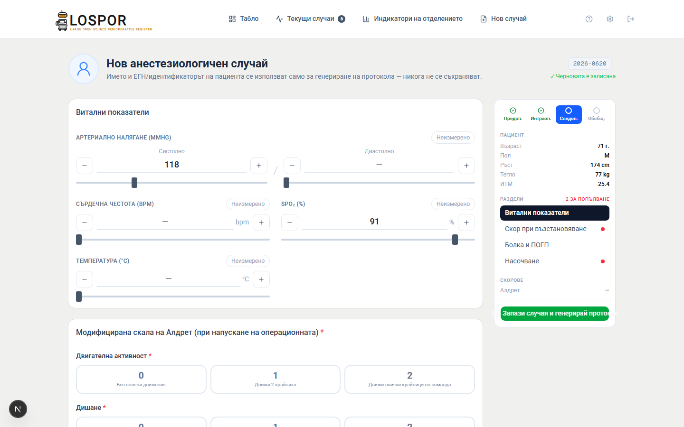Toggle Неизмерено for heart rate
This screenshot has height=427, width=684.
[248, 204]
